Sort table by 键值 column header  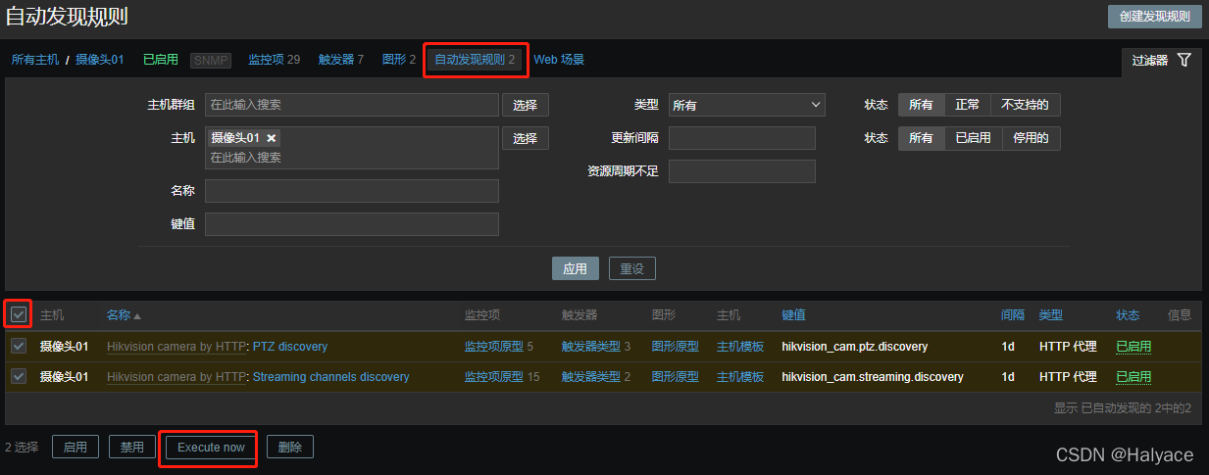pyautogui.click(x=794, y=315)
